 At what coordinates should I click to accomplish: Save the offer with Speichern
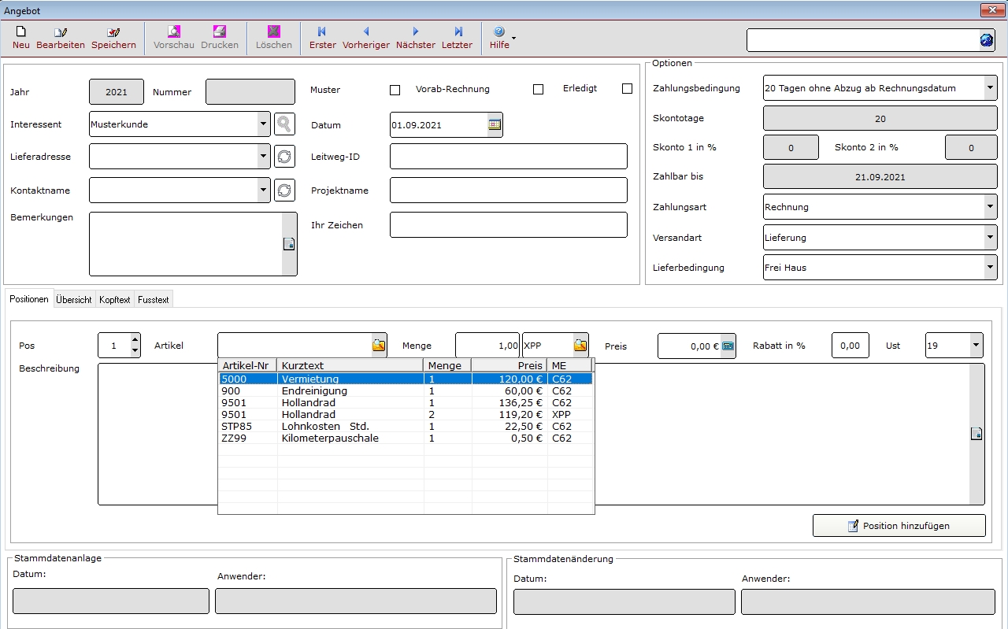[113, 37]
